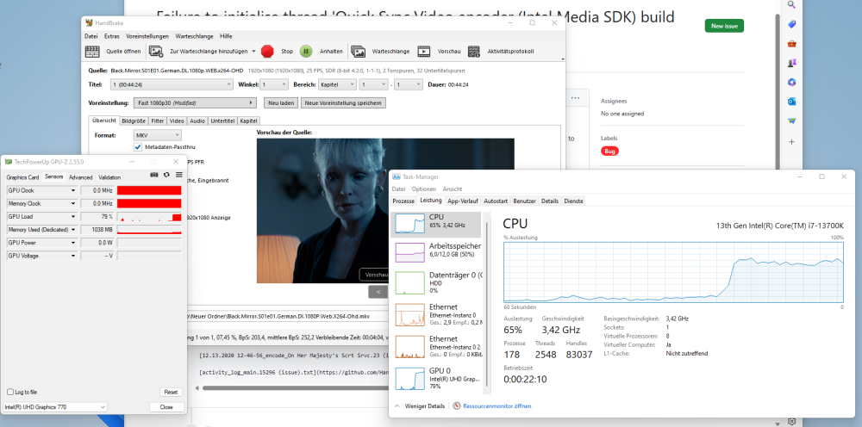Viewport: 862px width, 427px height.
Task: Click the Zur Warteschlange hinzufügen icon
Action: (156, 52)
